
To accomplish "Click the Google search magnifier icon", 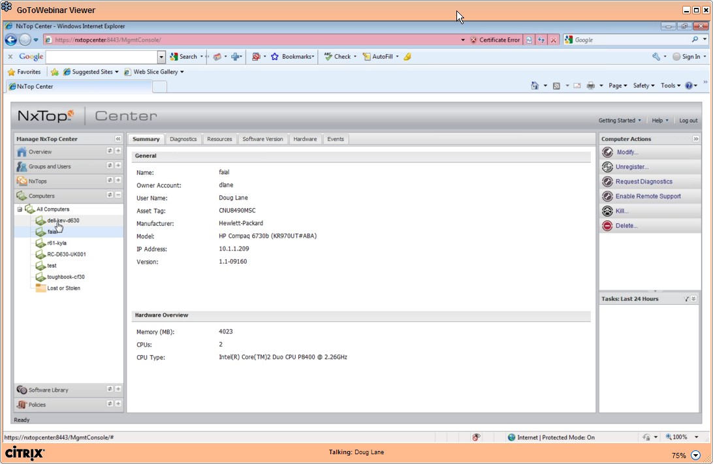I will click(x=695, y=40).
